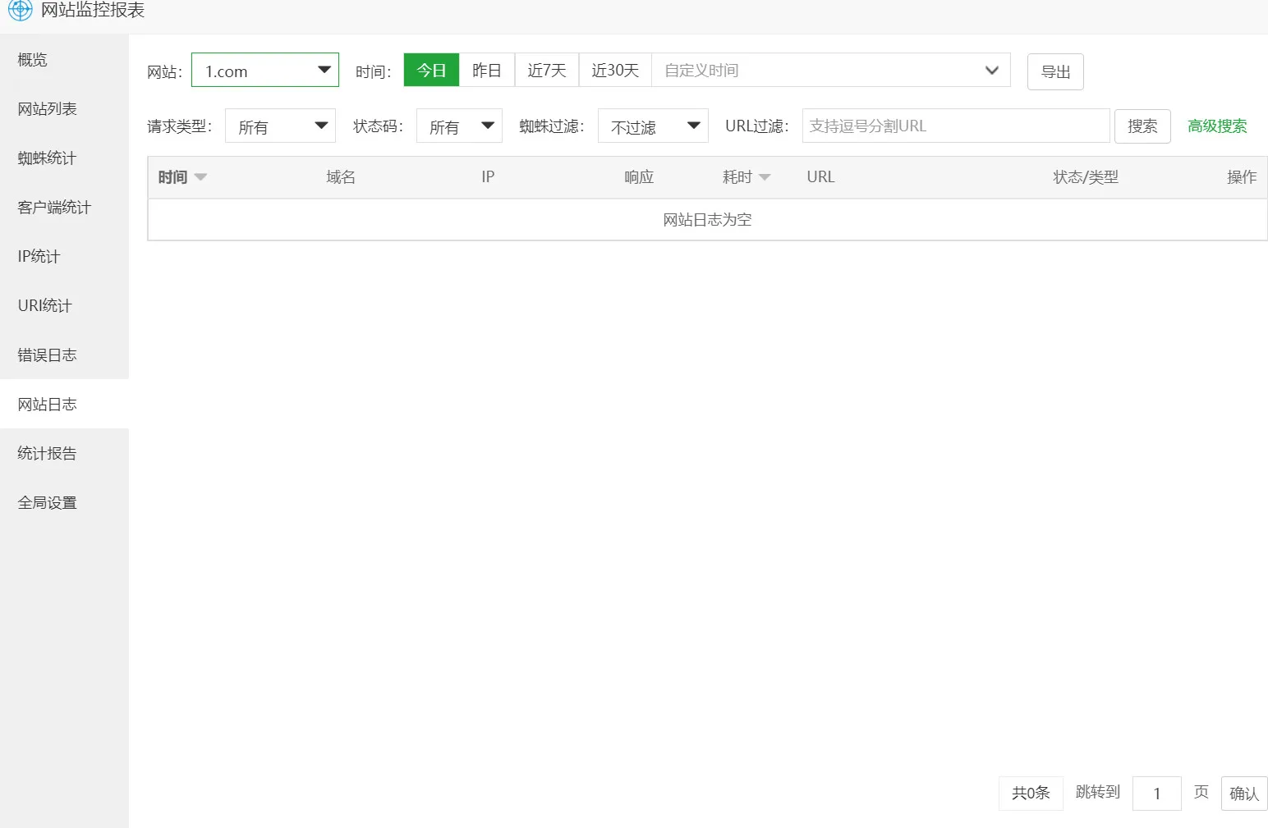1268x828 pixels.
Task: Open IP统计 in the sidebar
Action: (64, 256)
